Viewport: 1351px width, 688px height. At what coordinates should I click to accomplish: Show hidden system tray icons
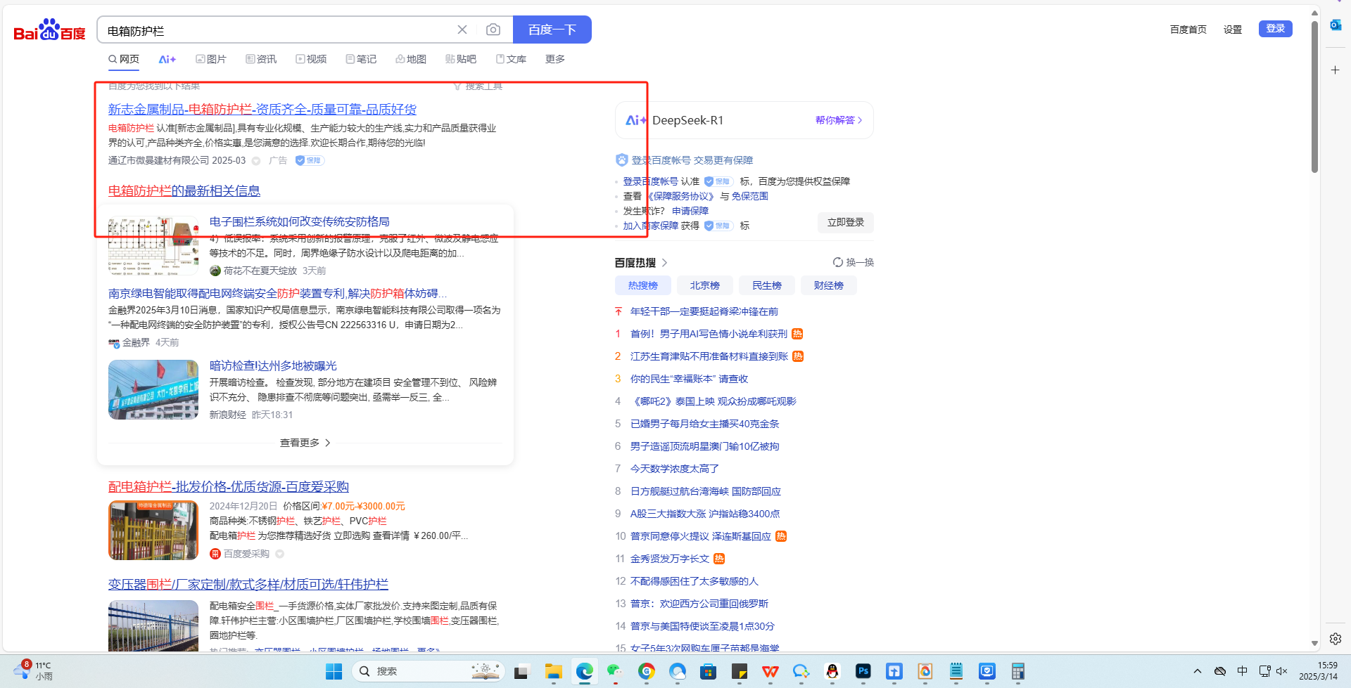click(x=1197, y=671)
